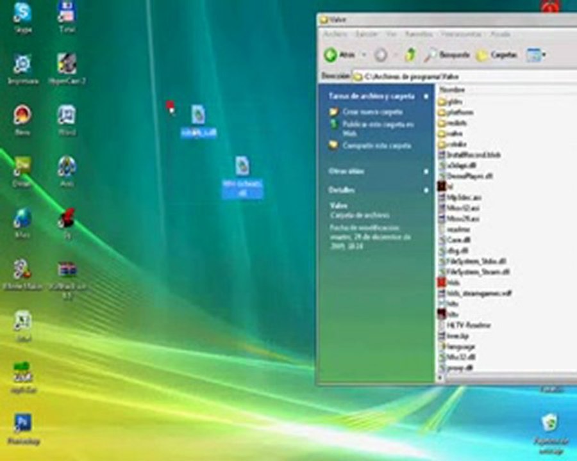This screenshot has width=577, height=461.
Task: Select the readme file
Action: tap(454, 229)
